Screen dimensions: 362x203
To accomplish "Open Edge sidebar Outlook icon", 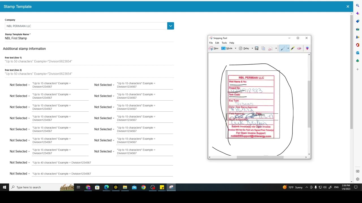I will [x=357, y=53].
